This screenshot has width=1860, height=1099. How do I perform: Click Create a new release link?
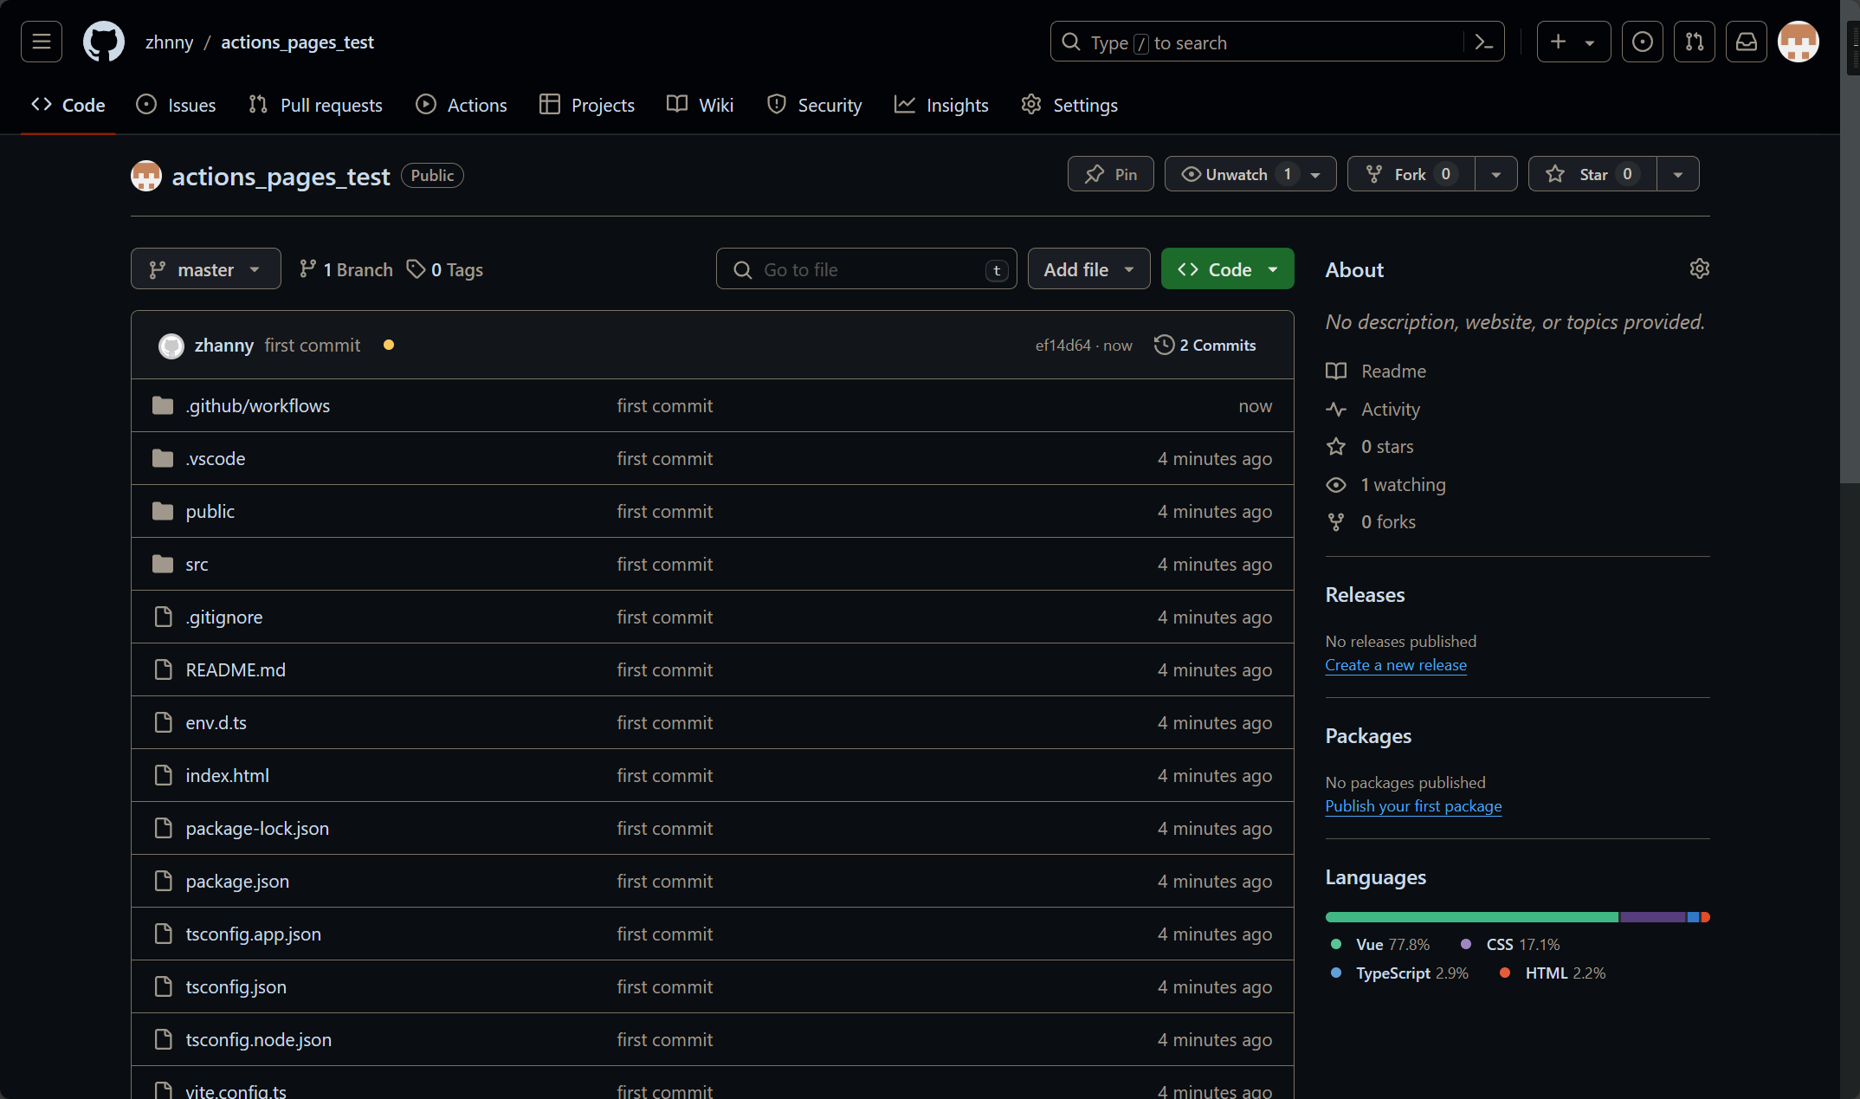coord(1395,665)
